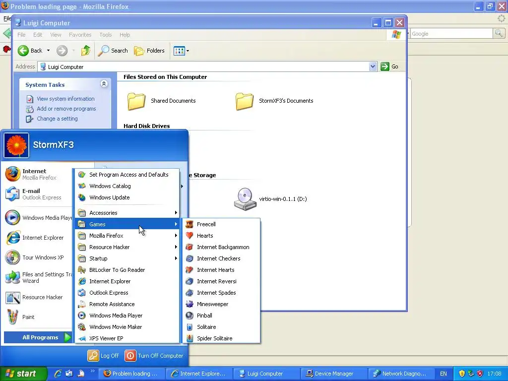Click the EN language indicator
This screenshot has height=381, width=508.
pyautogui.click(x=443, y=374)
